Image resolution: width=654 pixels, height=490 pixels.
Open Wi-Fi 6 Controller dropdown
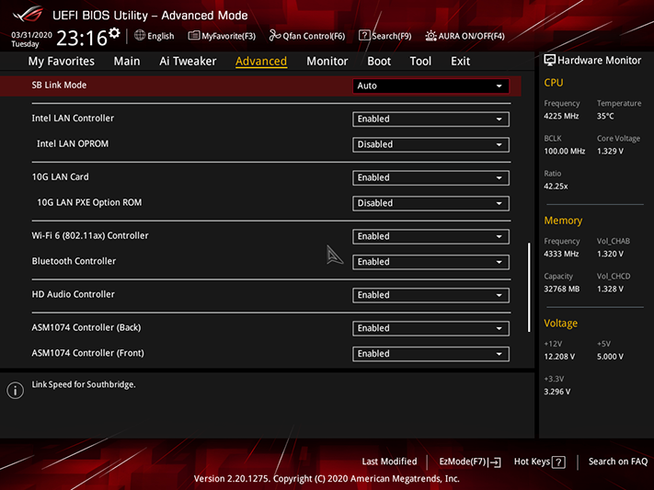pyautogui.click(x=430, y=237)
